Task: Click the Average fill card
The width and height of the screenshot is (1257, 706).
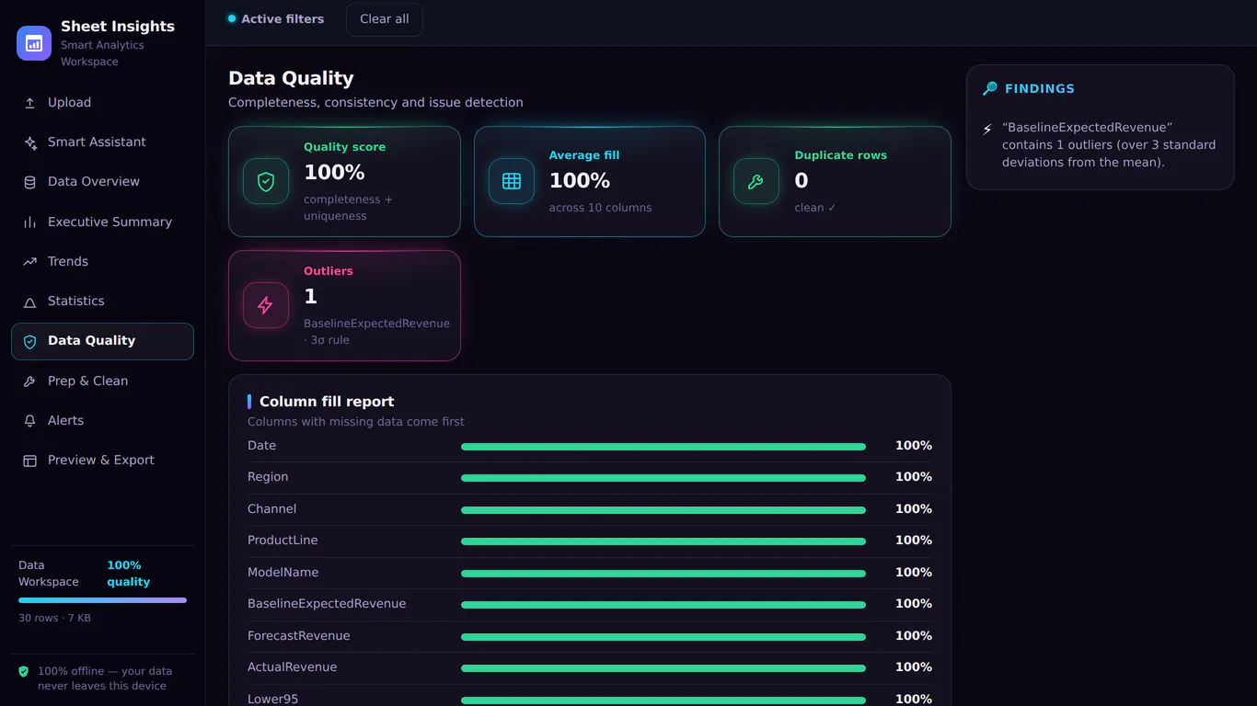Action: 590,181
